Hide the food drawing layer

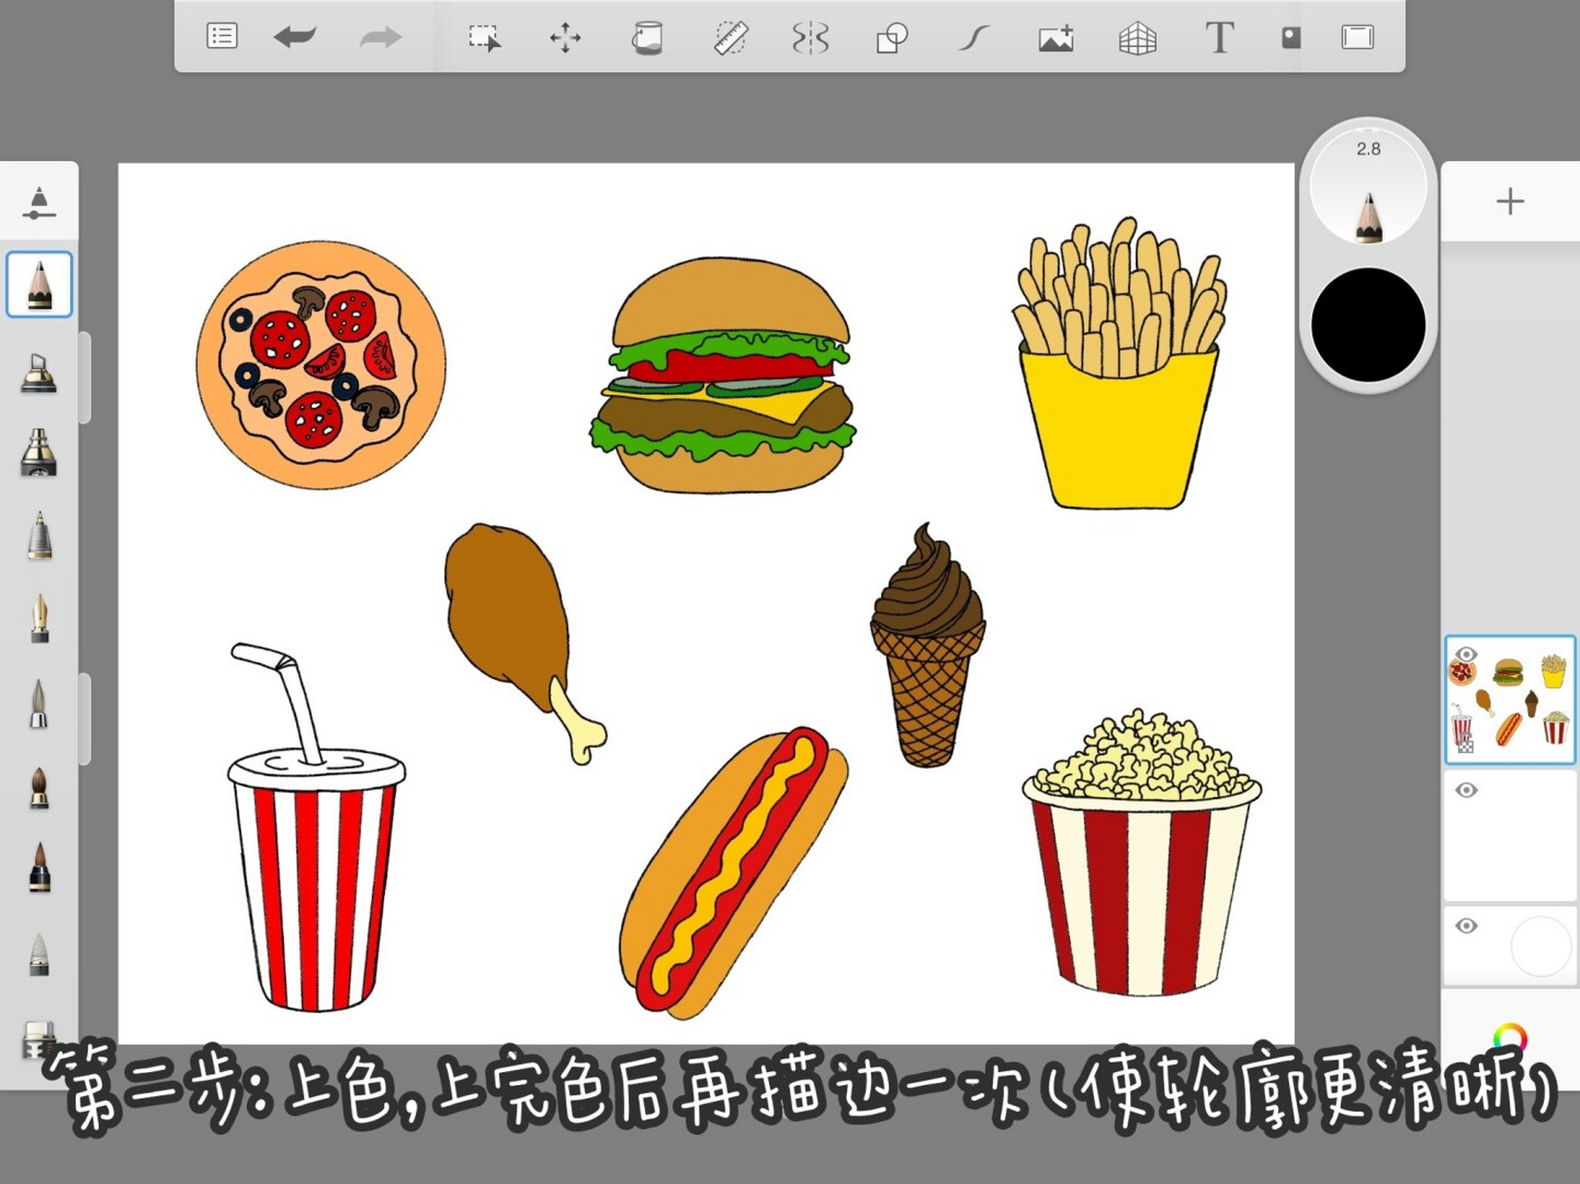pyautogui.click(x=1466, y=654)
